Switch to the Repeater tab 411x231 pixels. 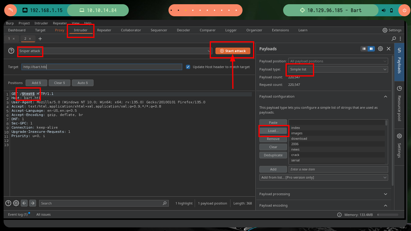104,30
